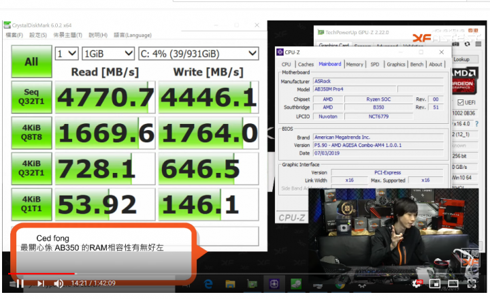This screenshot has width=490, height=299.
Task: Open CrystalDiskMark green taskbar icon
Action: point(296,284)
